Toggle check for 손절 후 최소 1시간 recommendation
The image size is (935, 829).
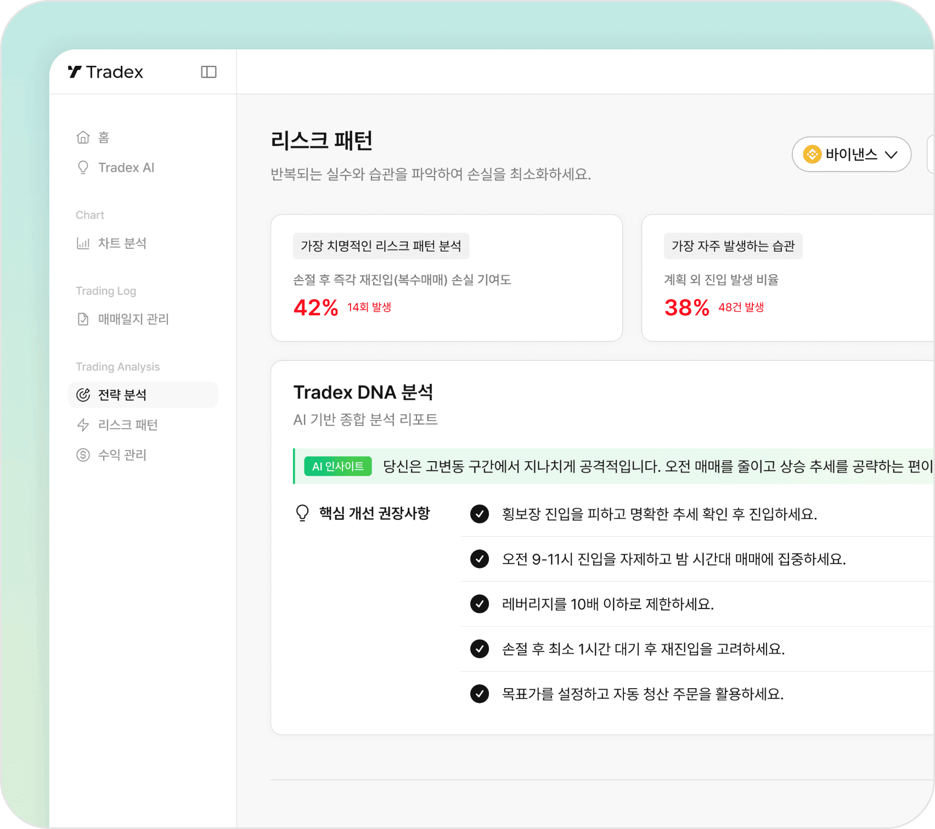click(x=480, y=649)
